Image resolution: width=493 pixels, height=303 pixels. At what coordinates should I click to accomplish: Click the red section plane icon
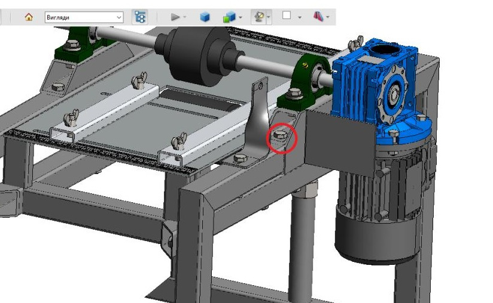click(x=318, y=17)
